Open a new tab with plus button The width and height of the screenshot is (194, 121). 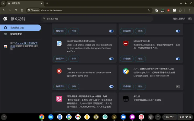[47, 3]
